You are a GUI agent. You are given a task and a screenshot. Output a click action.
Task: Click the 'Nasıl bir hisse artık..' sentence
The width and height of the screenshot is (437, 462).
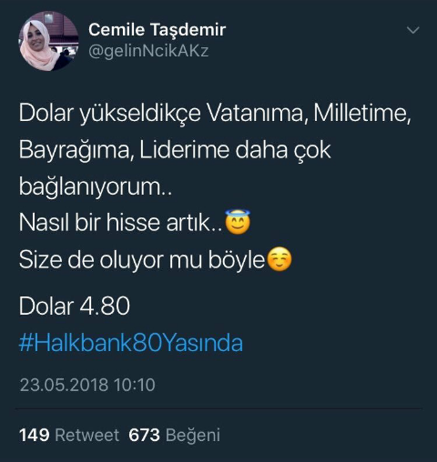click(x=120, y=222)
